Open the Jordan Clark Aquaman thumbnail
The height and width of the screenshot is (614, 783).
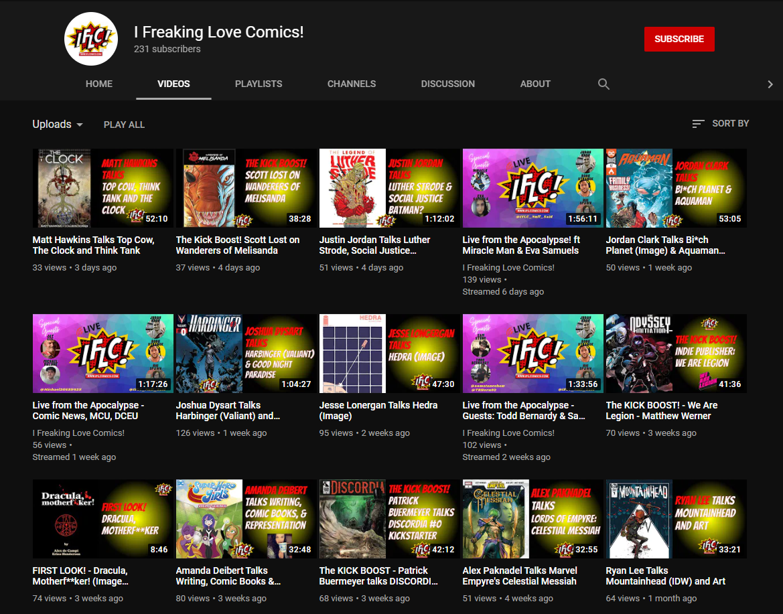coord(676,188)
